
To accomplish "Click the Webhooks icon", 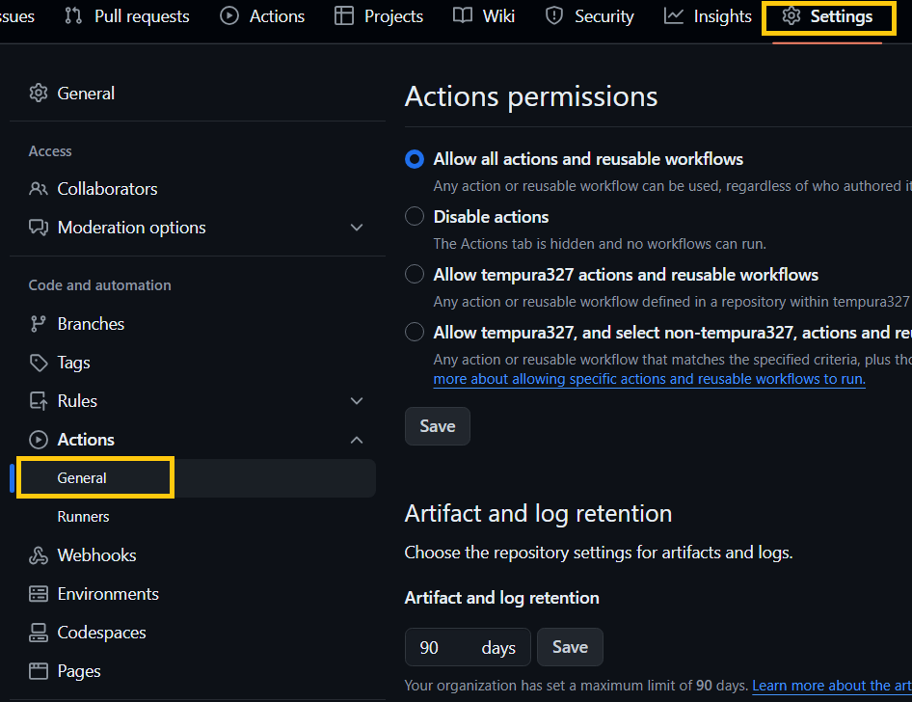I will tap(39, 555).
